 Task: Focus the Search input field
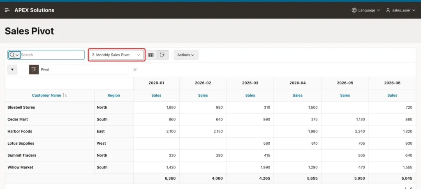point(52,55)
